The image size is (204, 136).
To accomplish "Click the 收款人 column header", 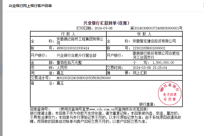I will [144, 34].
